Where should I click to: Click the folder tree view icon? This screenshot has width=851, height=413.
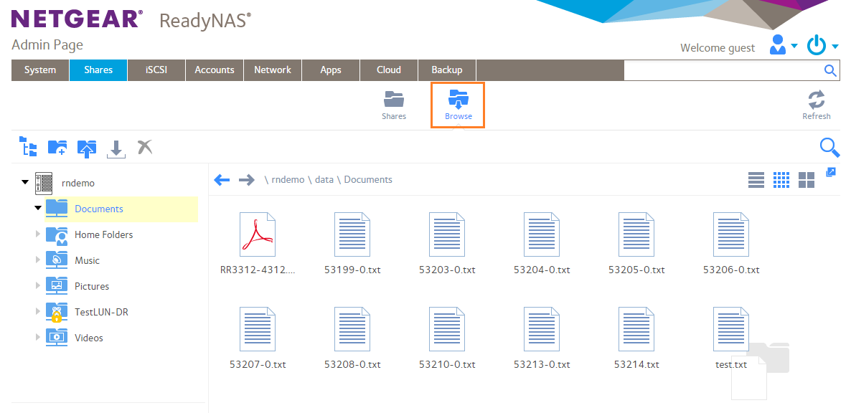coord(27,148)
